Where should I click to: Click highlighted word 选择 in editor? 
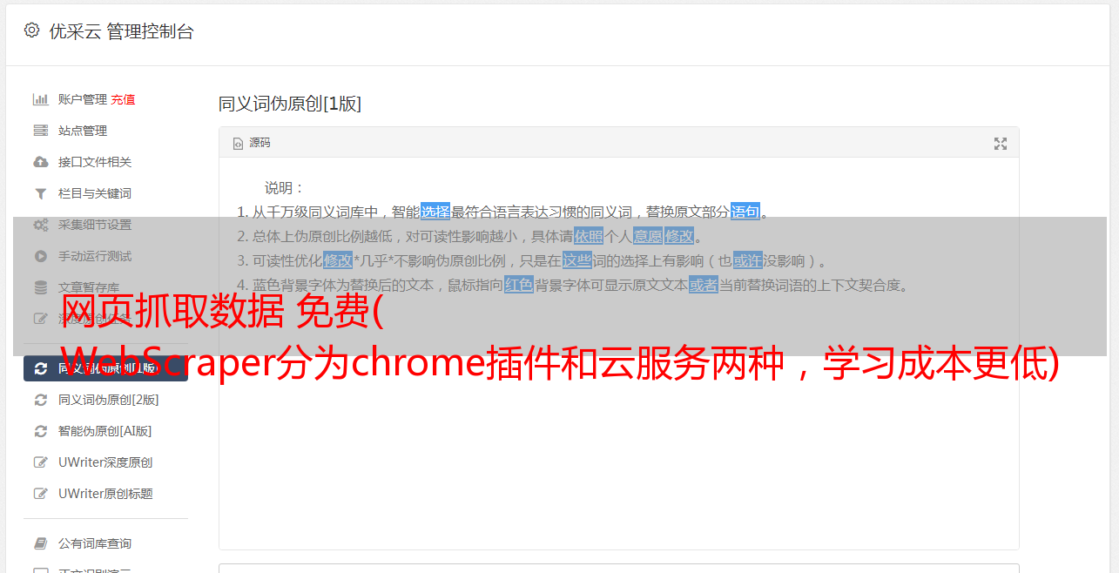(x=435, y=212)
